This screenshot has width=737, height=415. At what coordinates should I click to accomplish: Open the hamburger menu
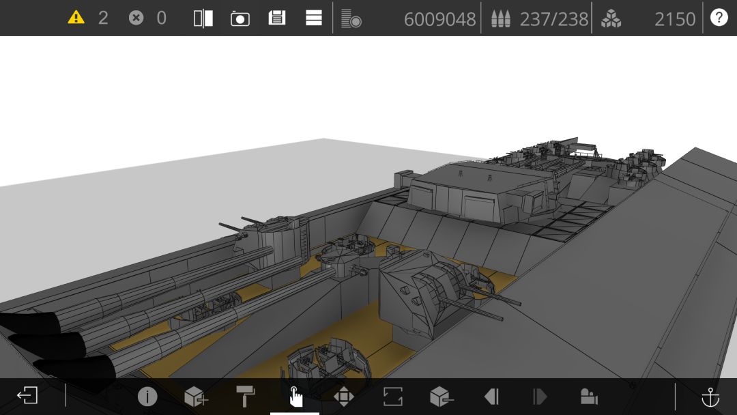click(313, 18)
